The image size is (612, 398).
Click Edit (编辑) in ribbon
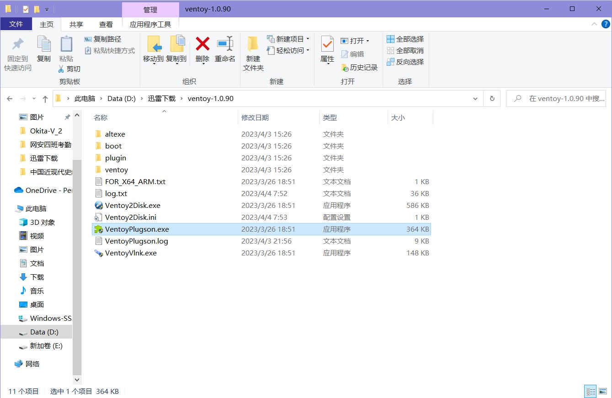point(352,54)
